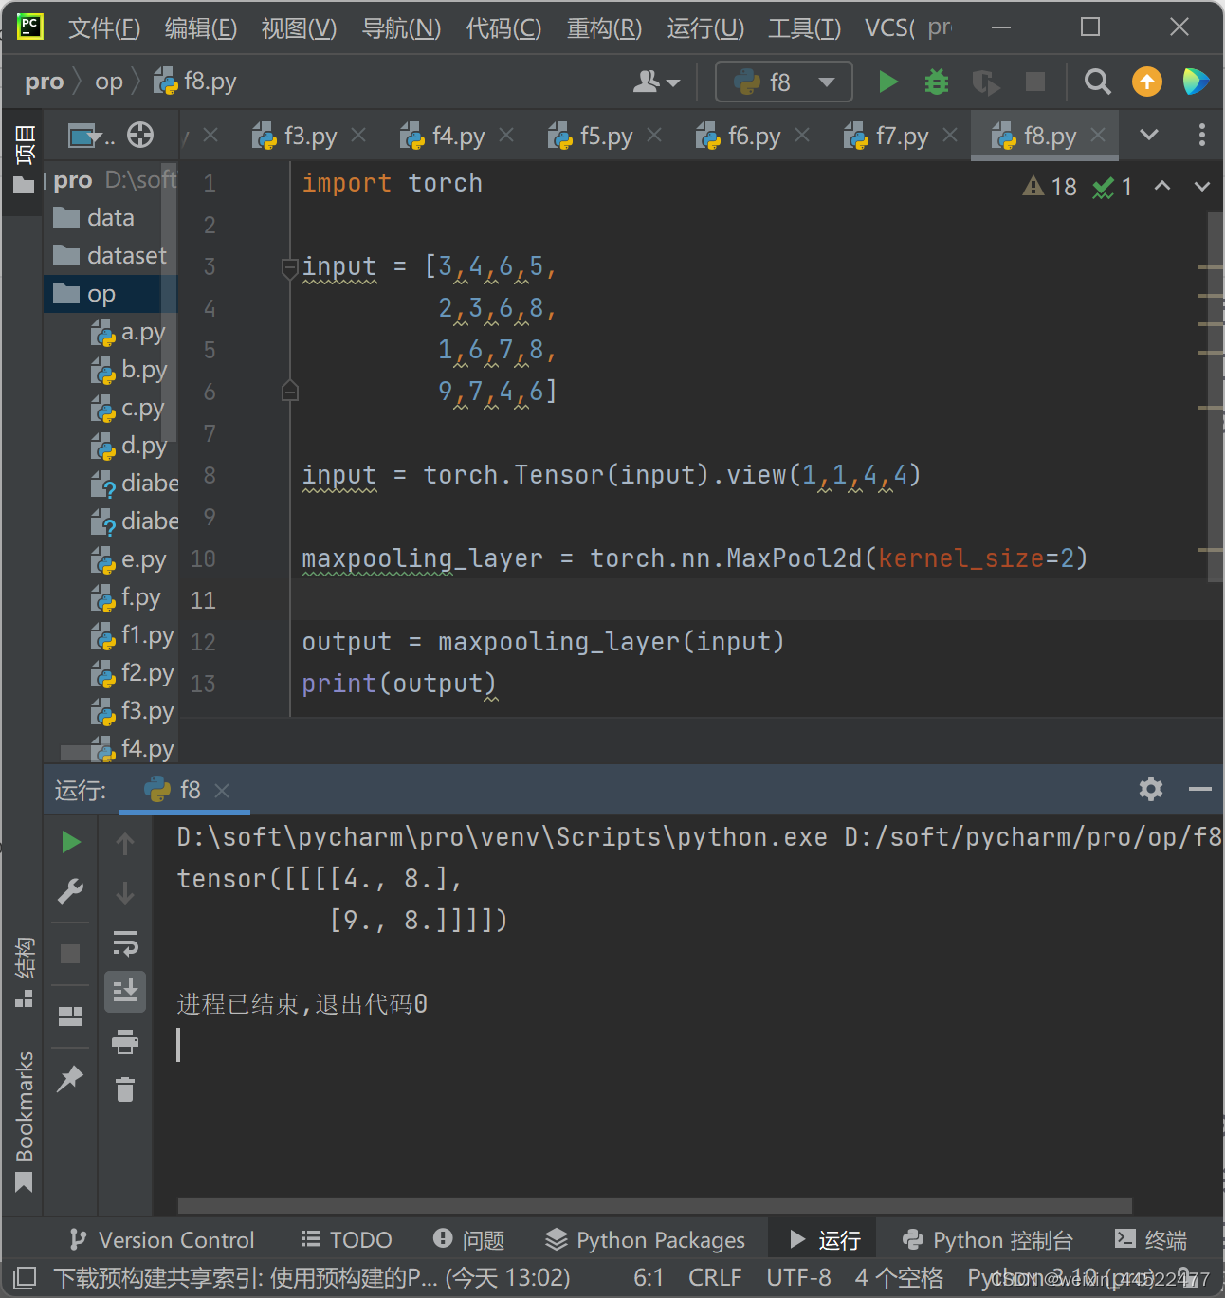Screen dimensions: 1225x1298
Task: Open the 导航(N) menu
Action: [x=401, y=27]
